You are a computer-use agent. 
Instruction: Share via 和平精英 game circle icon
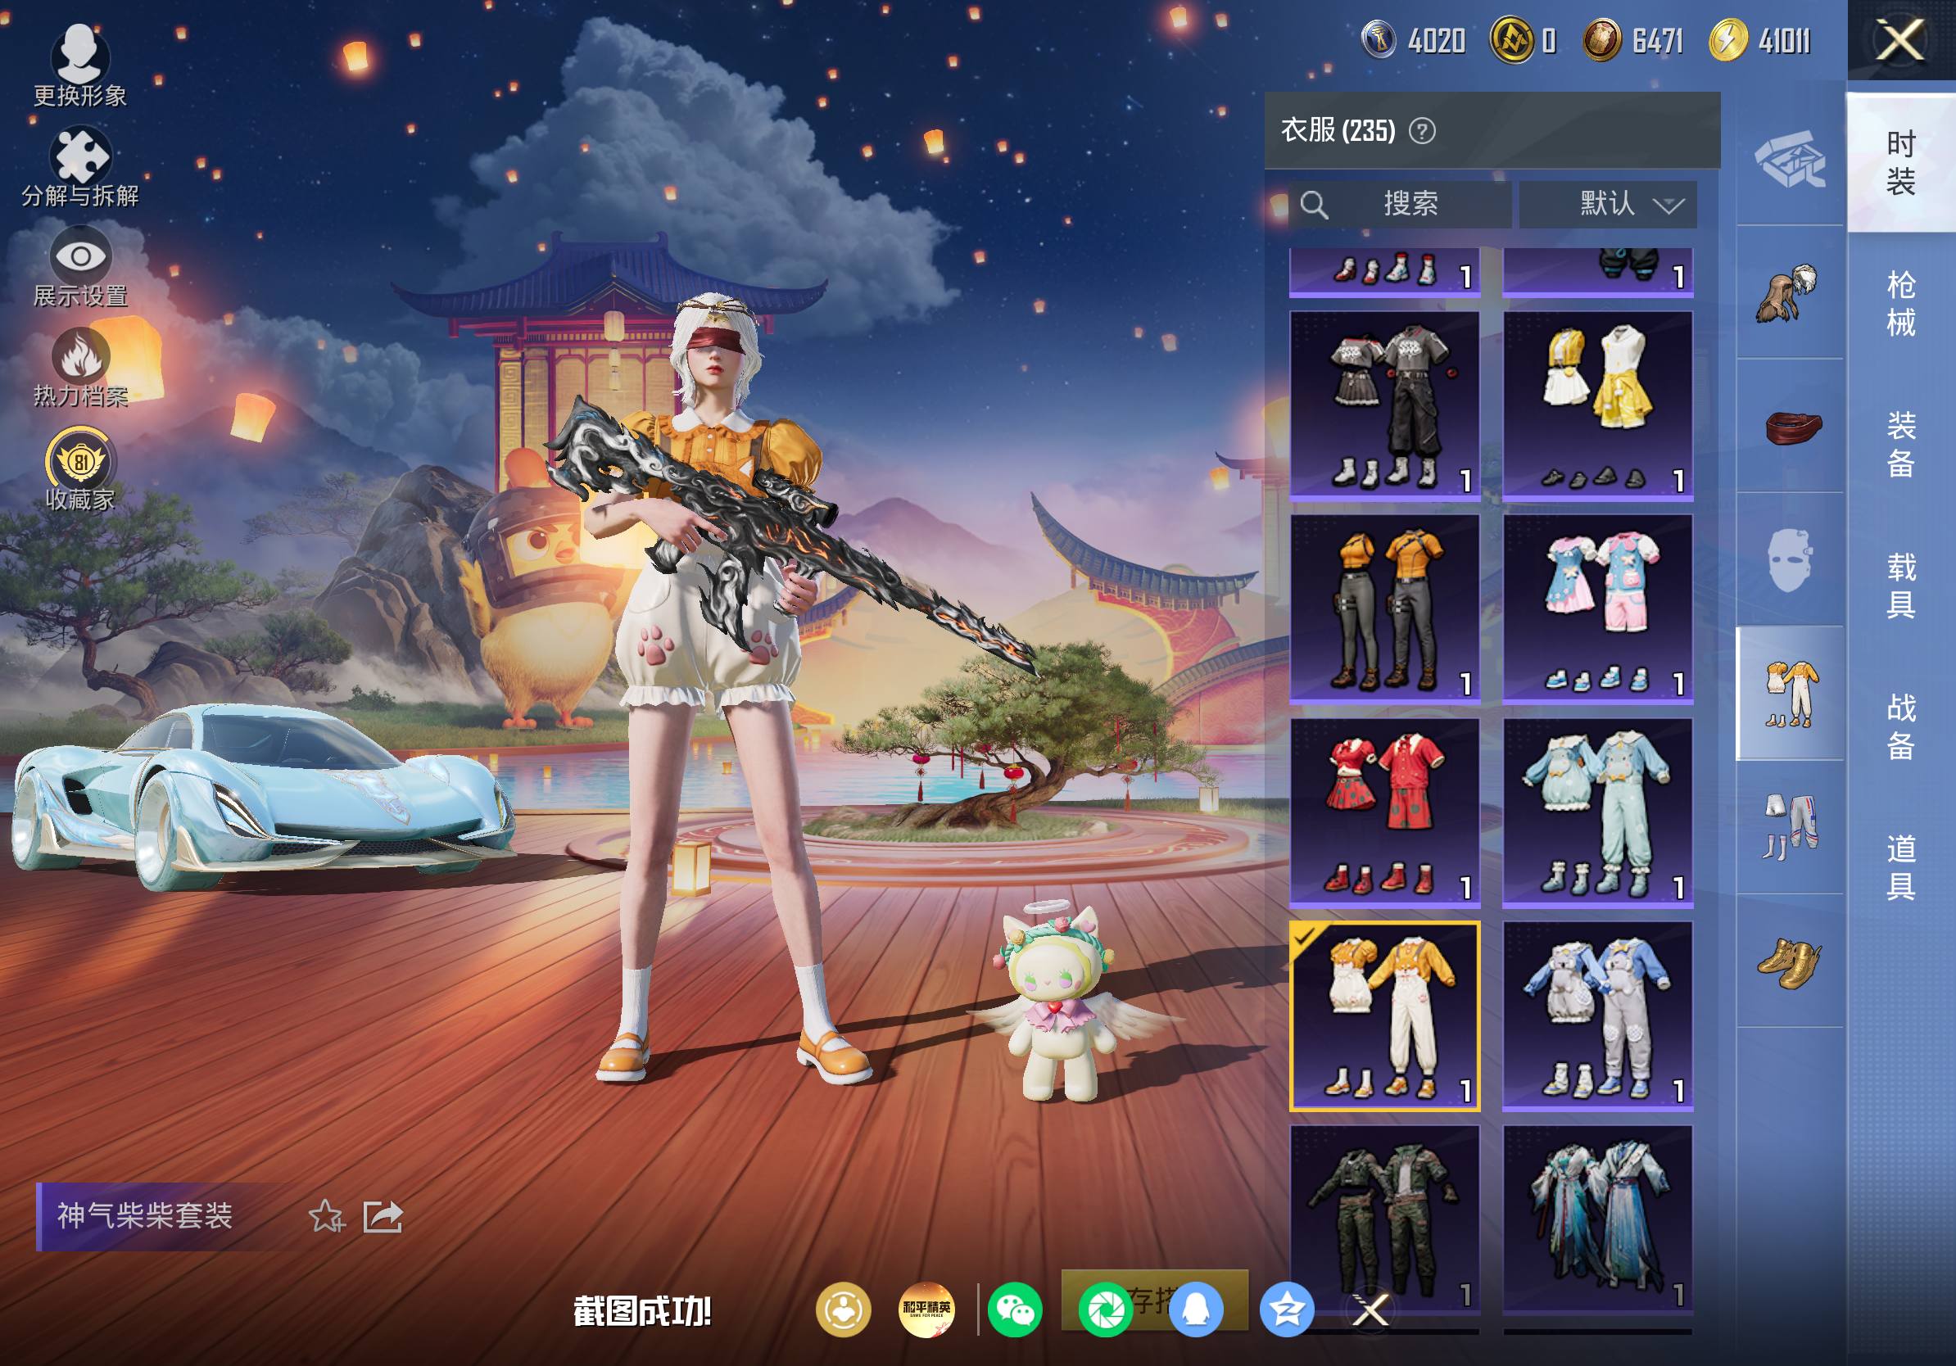tap(927, 1309)
